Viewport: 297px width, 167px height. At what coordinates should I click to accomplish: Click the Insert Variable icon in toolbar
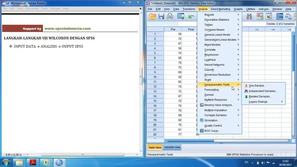pyautogui.click(x=269, y=17)
